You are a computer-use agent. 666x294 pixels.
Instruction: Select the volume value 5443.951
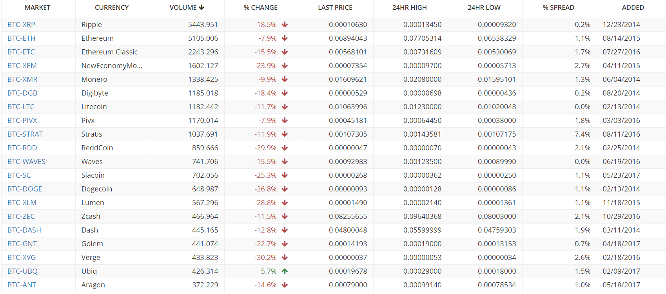(203, 25)
